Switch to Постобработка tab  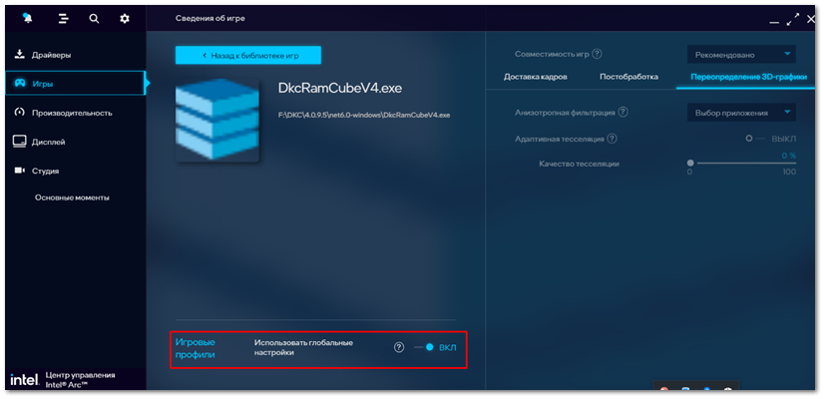click(628, 77)
